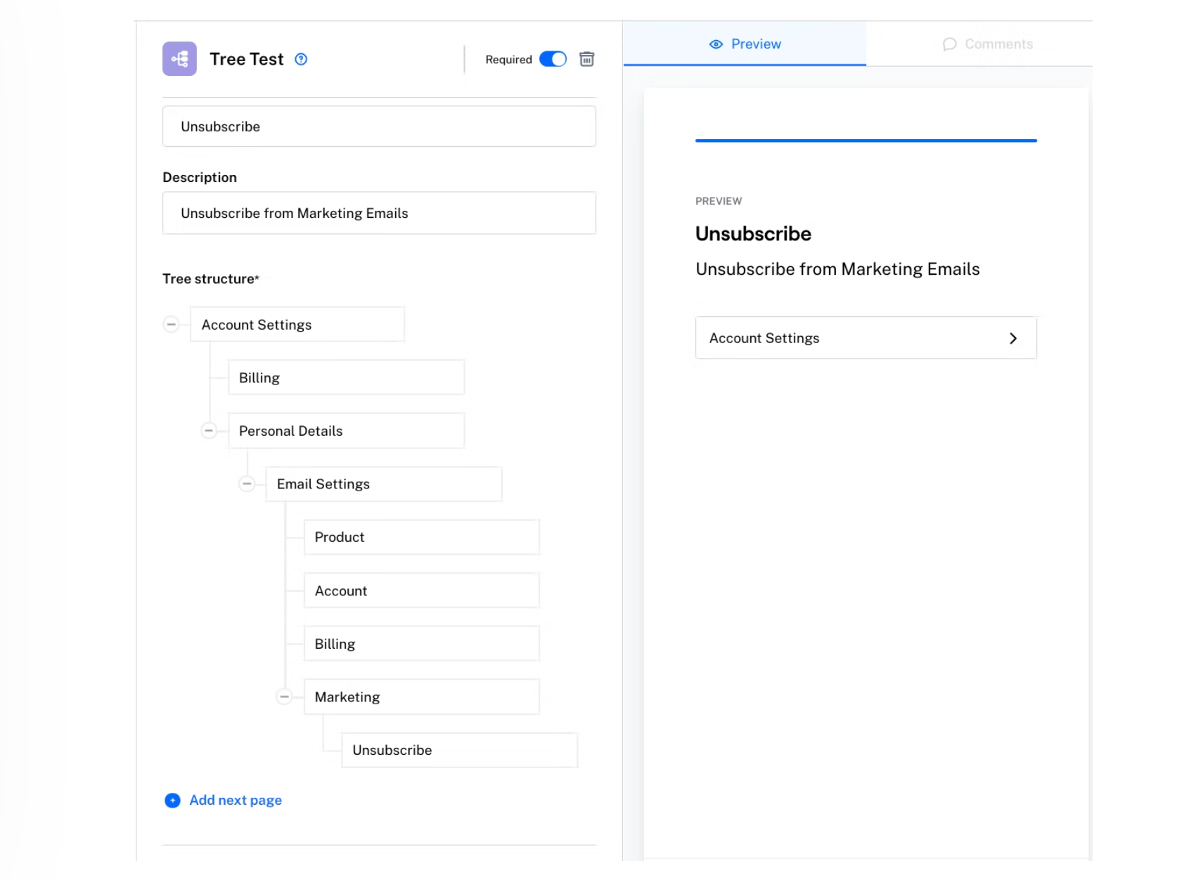The width and height of the screenshot is (1177, 880).
Task: Select Billing node under Account Settings
Action: 347,377
